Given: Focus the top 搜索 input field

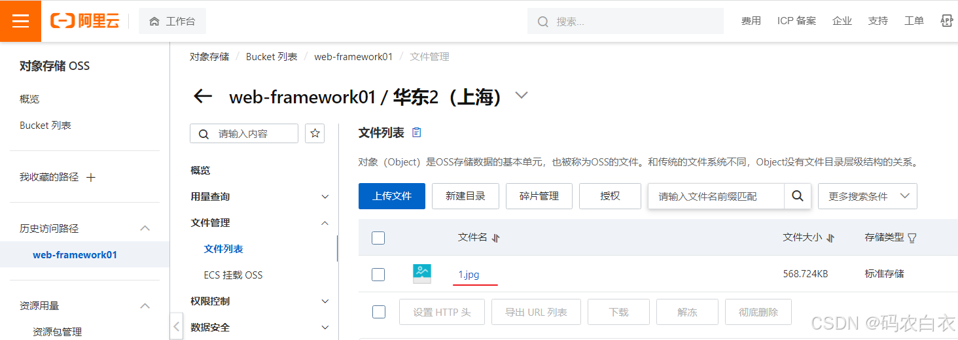Looking at the screenshot, I should [x=626, y=22].
